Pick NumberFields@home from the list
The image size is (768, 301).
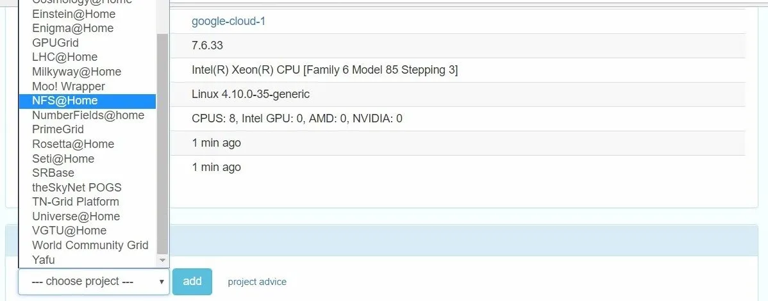click(87, 115)
